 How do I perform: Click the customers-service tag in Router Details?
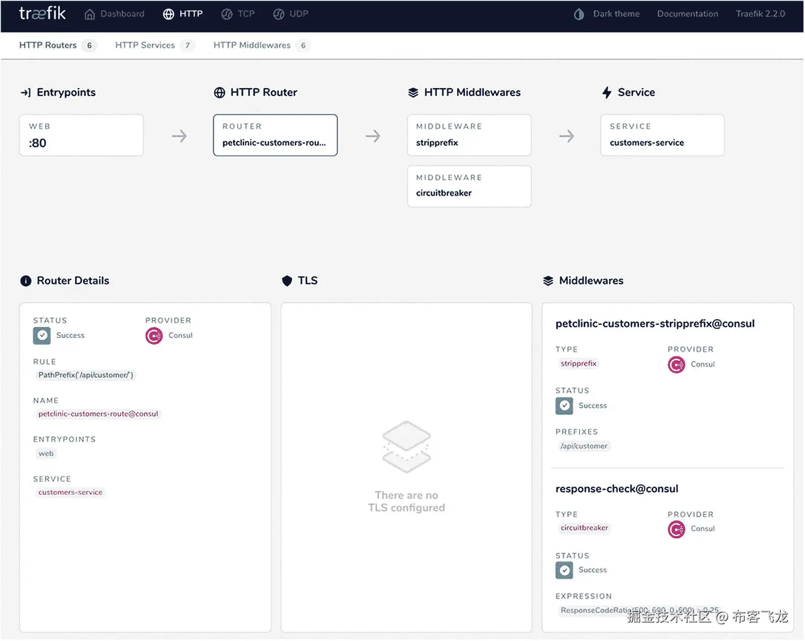click(70, 493)
